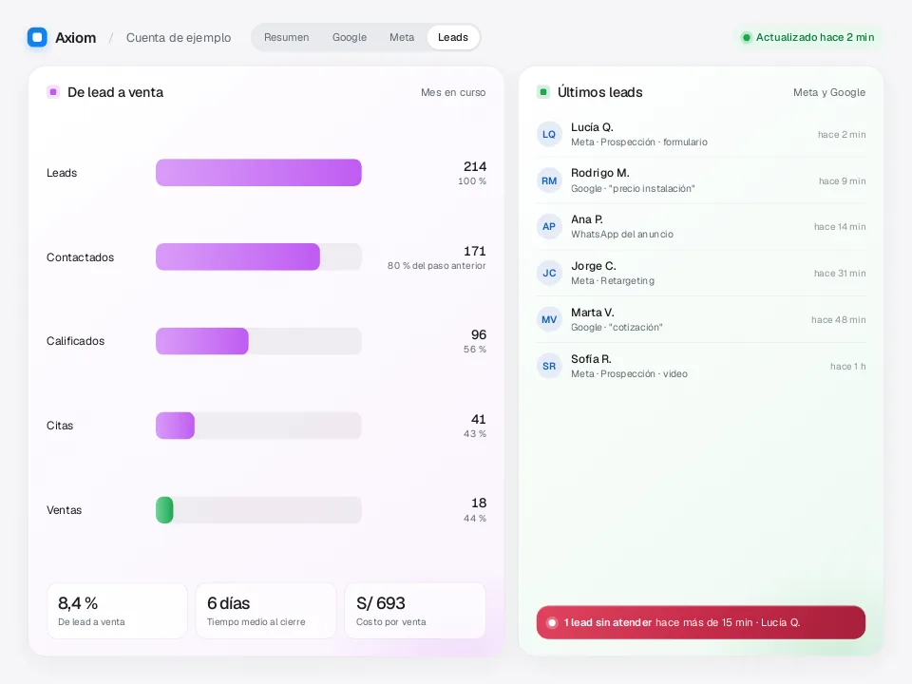Viewport: 912px width, 684px height.
Task: Click the Calificados row label
Action: click(x=76, y=341)
